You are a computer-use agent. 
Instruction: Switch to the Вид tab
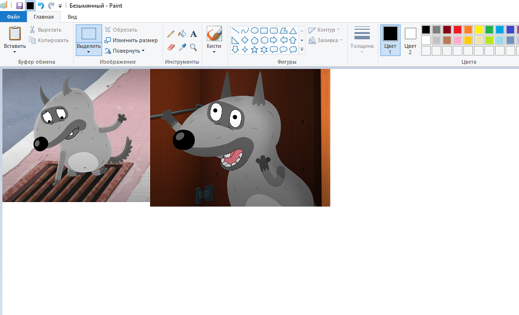72,17
